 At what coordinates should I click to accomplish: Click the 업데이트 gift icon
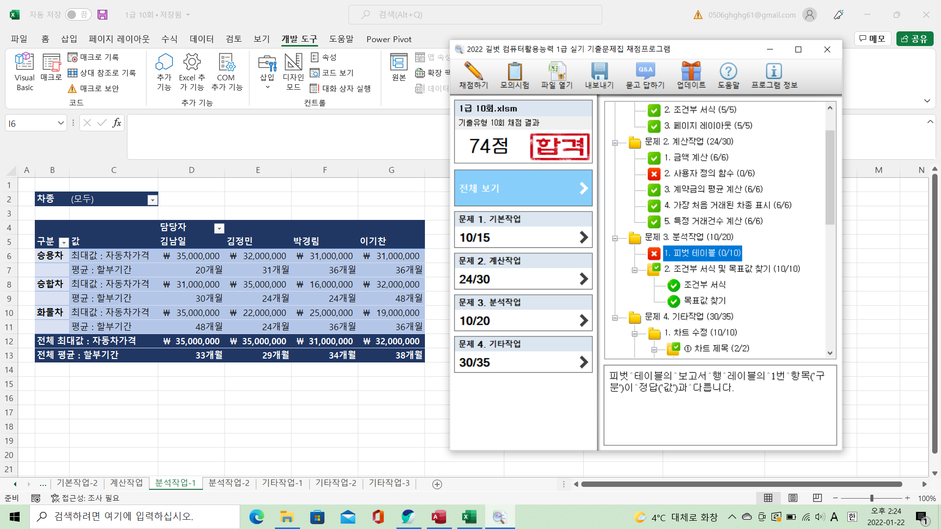point(691,72)
